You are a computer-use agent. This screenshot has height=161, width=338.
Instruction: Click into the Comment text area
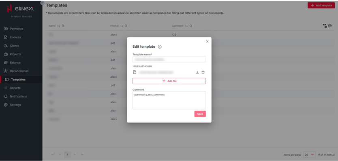(x=169, y=100)
